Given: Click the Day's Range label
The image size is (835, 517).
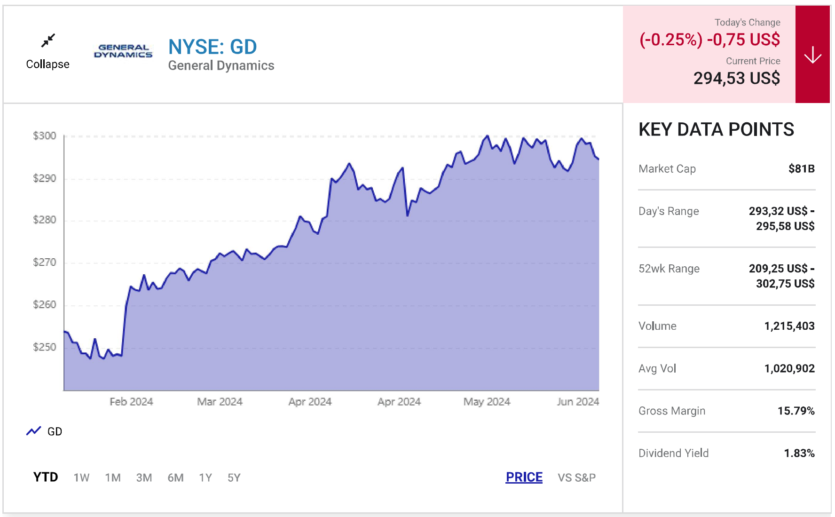Looking at the screenshot, I should point(669,211).
